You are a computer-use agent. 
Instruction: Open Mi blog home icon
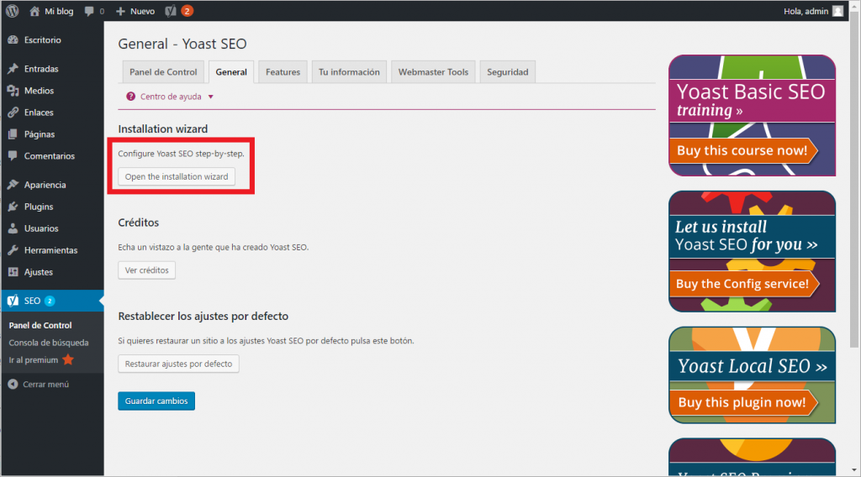(x=34, y=11)
